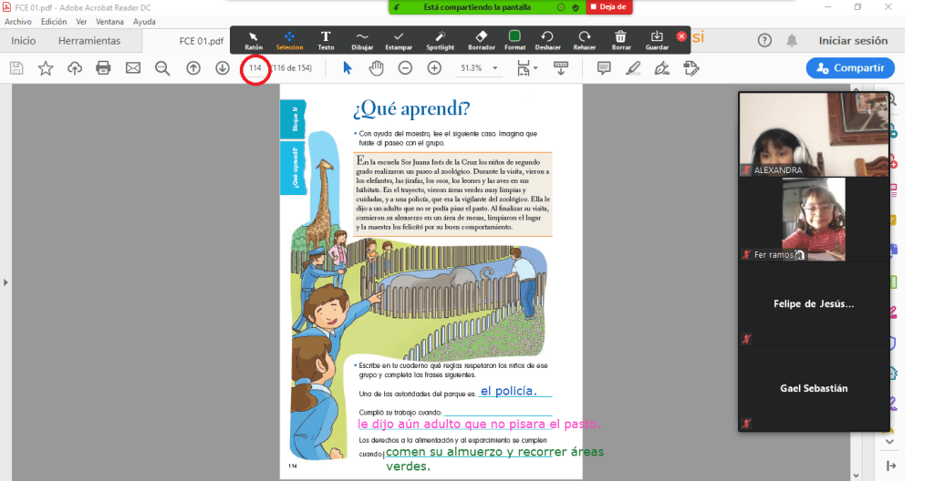Open the green Format color swatch
Image resolution: width=934 pixels, height=481 pixels.
click(x=514, y=39)
